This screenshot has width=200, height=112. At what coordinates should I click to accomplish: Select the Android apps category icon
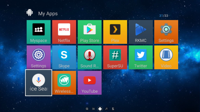[x=100, y=109]
